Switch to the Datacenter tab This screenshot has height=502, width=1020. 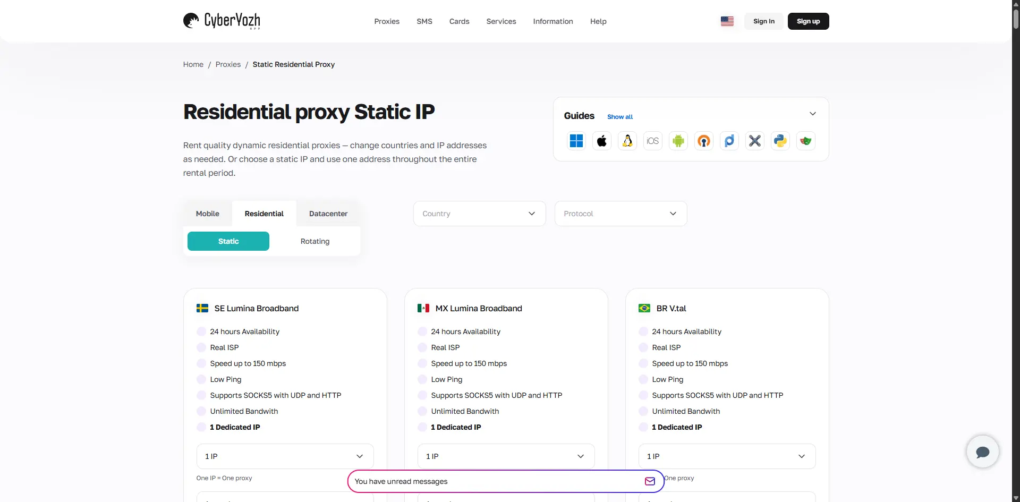(x=328, y=214)
